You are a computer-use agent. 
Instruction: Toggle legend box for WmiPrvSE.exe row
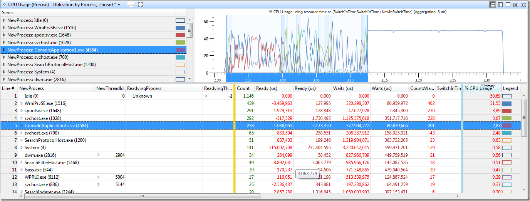(507, 103)
